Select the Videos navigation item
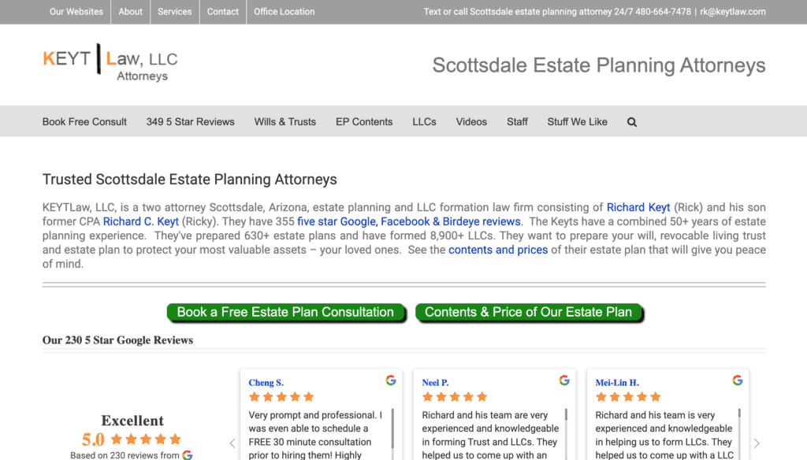Image resolution: width=807 pixels, height=460 pixels. 471,122
